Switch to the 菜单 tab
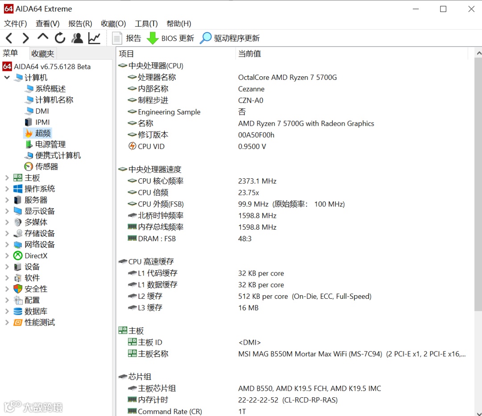 coord(10,54)
